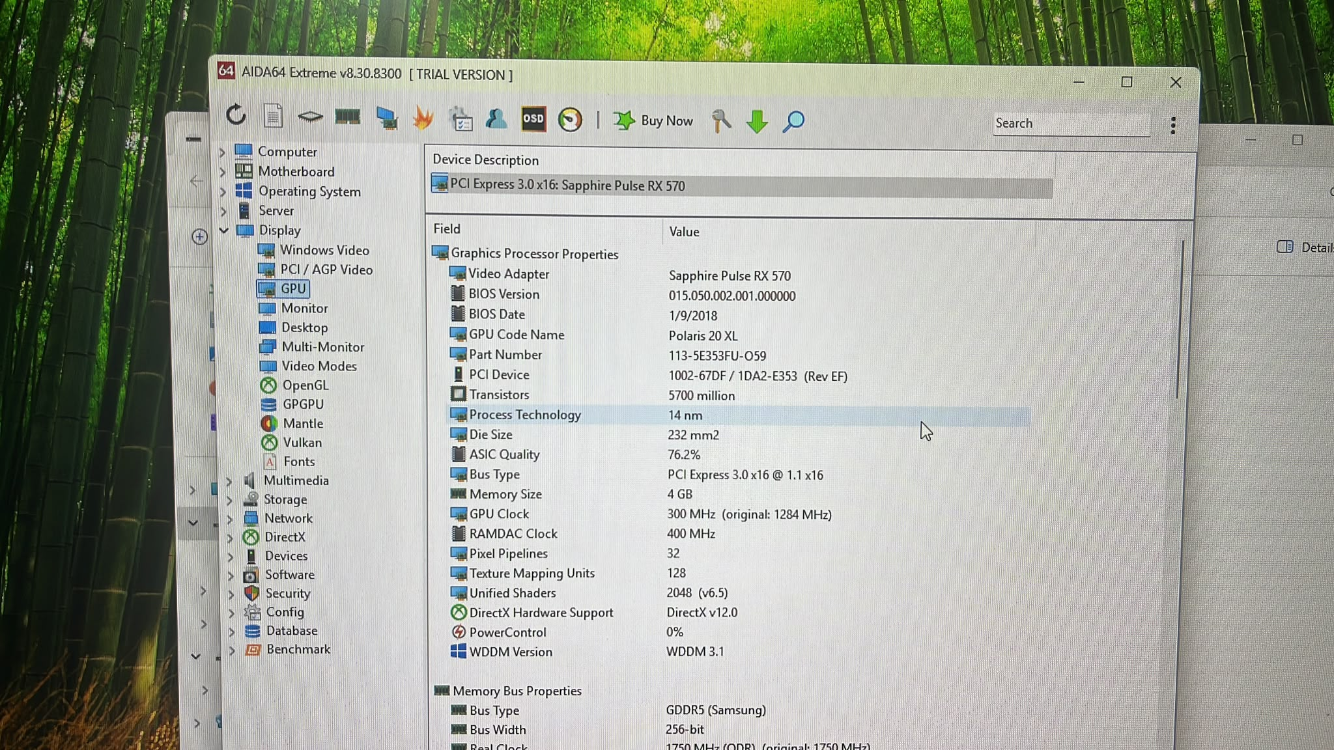The image size is (1334, 750).
Task: Click the Buy Now button
Action: click(653, 120)
